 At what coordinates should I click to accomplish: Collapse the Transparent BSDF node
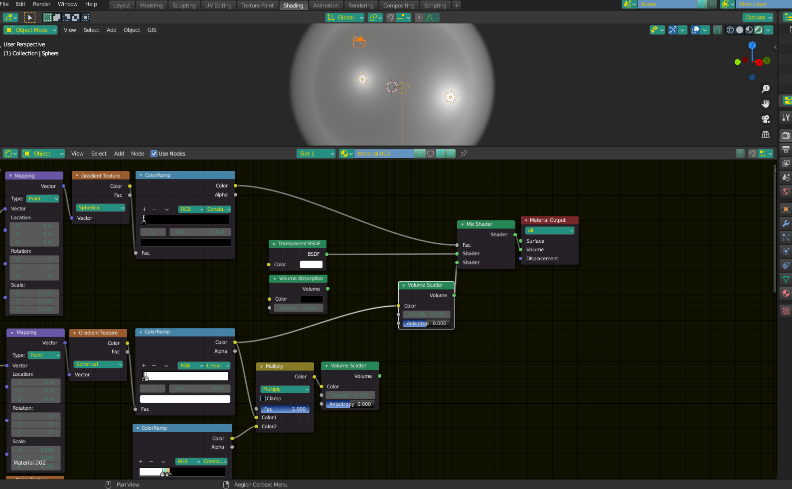pyautogui.click(x=274, y=244)
